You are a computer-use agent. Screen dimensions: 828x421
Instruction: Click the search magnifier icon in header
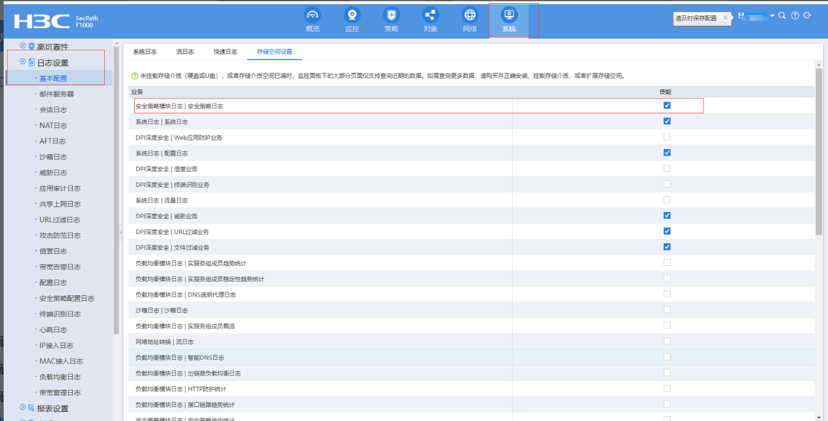[781, 15]
